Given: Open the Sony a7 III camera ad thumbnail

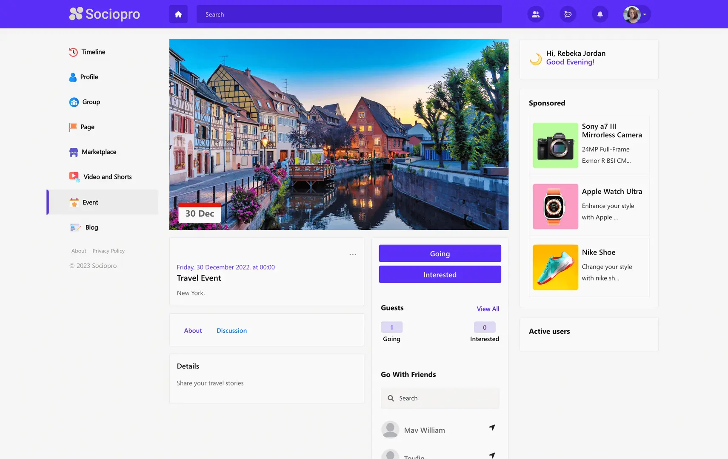Looking at the screenshot, I should pyautogui.click(x=555, y=145).
